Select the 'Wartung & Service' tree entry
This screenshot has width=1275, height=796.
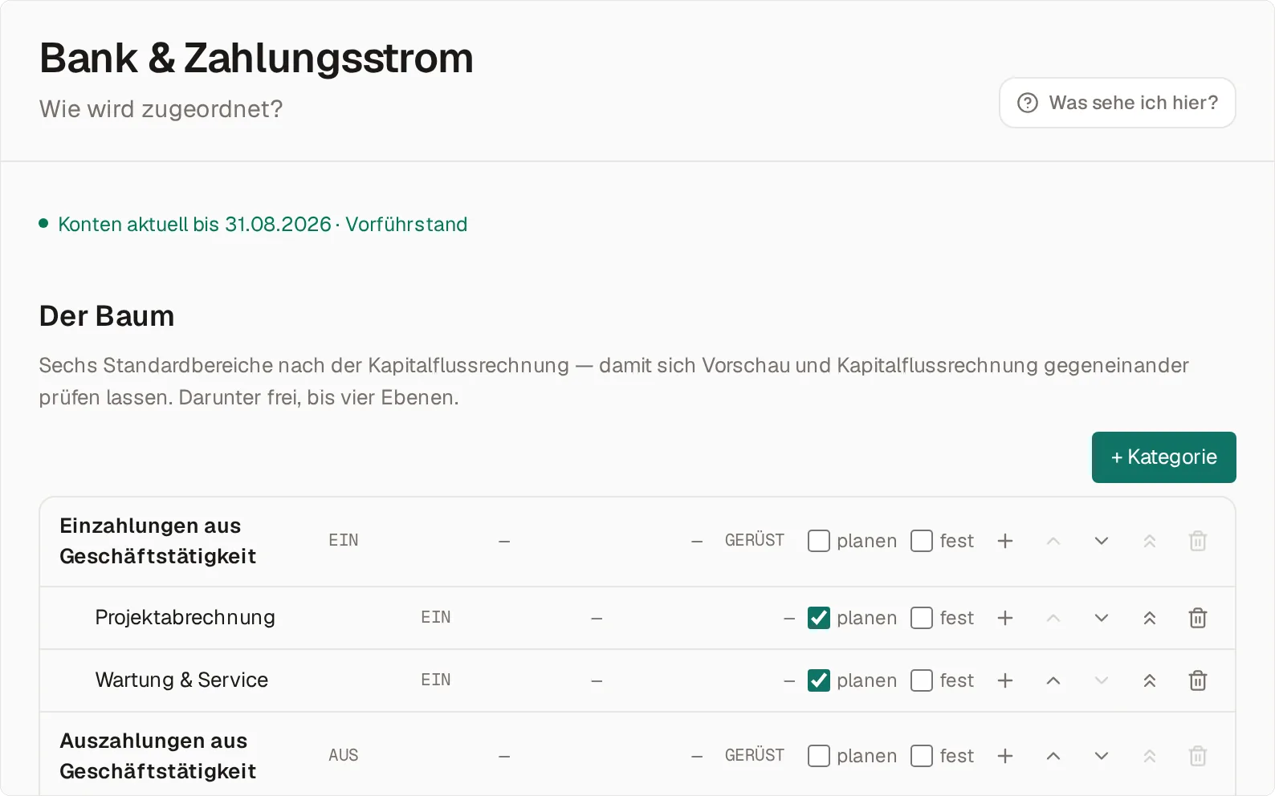tap(181, 680)
